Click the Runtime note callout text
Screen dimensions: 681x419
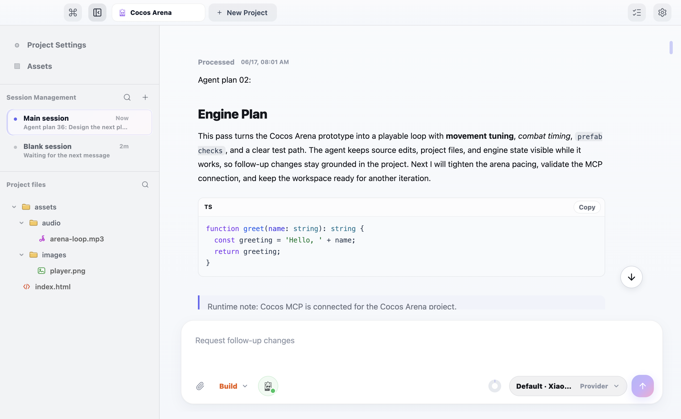click(332, 306)
